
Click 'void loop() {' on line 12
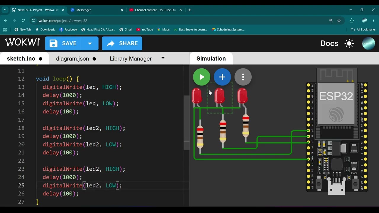(57, 79)
